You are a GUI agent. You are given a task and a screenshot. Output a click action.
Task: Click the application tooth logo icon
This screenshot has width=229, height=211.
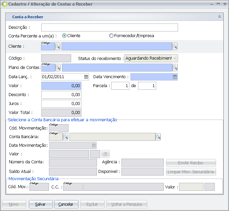pos(5,4)
